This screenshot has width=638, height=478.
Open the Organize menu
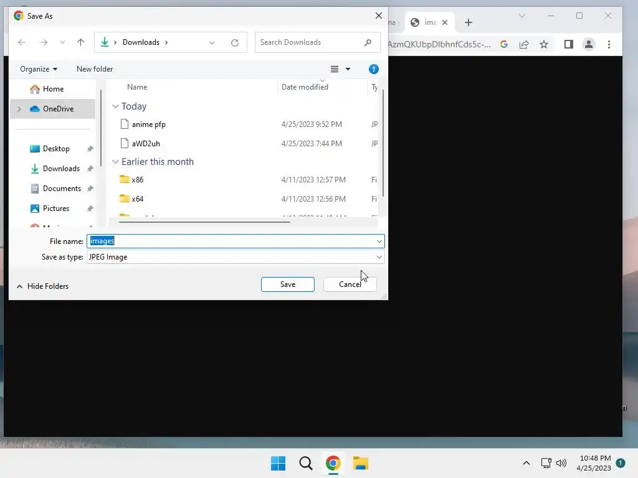coord(39,69)
